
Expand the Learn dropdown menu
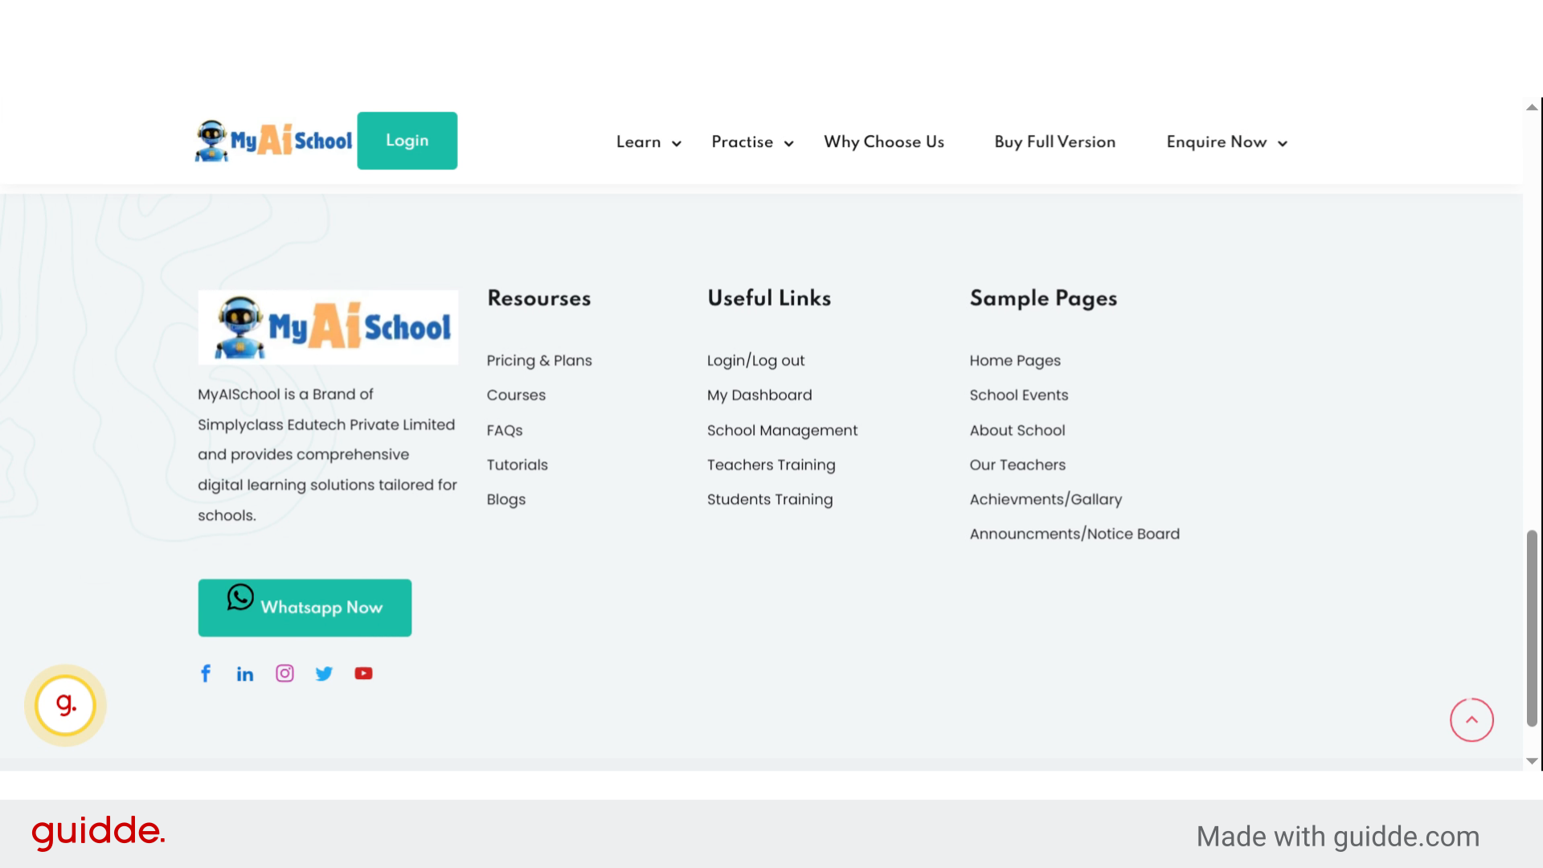(x=649, y=142)
